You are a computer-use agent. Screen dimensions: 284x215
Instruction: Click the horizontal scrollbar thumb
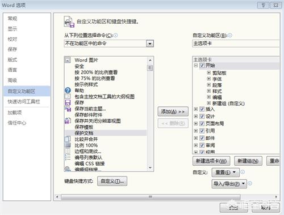click(151, 197)
